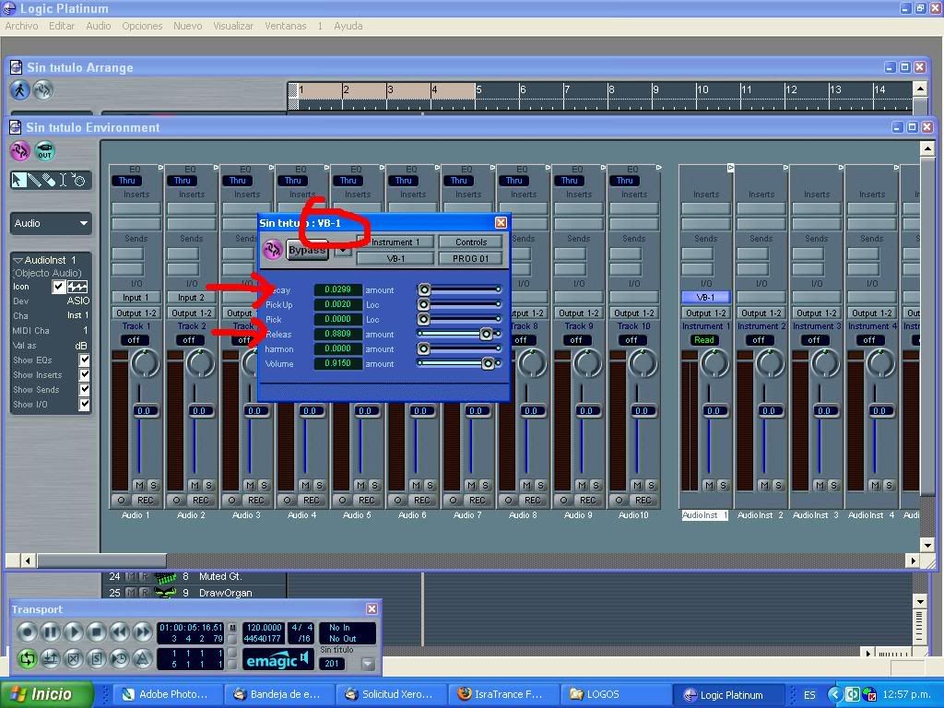Toggle the pink link icon in Environment window
Viewport: 944px width, 708px height.
click(x=20, y=150)
